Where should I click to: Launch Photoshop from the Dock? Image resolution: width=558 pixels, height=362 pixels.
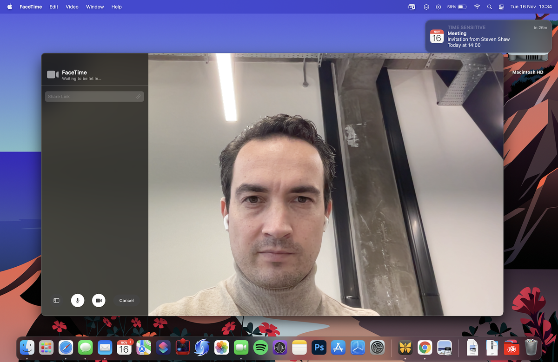tap(319, 347)
